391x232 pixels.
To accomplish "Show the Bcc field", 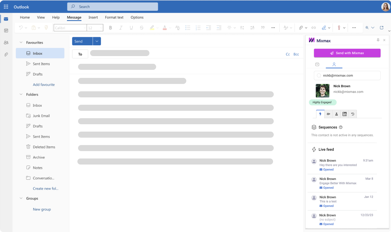I will coord(296,54).
